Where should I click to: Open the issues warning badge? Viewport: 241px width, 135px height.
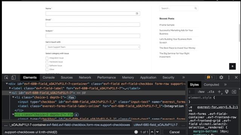tap(210, 78)
